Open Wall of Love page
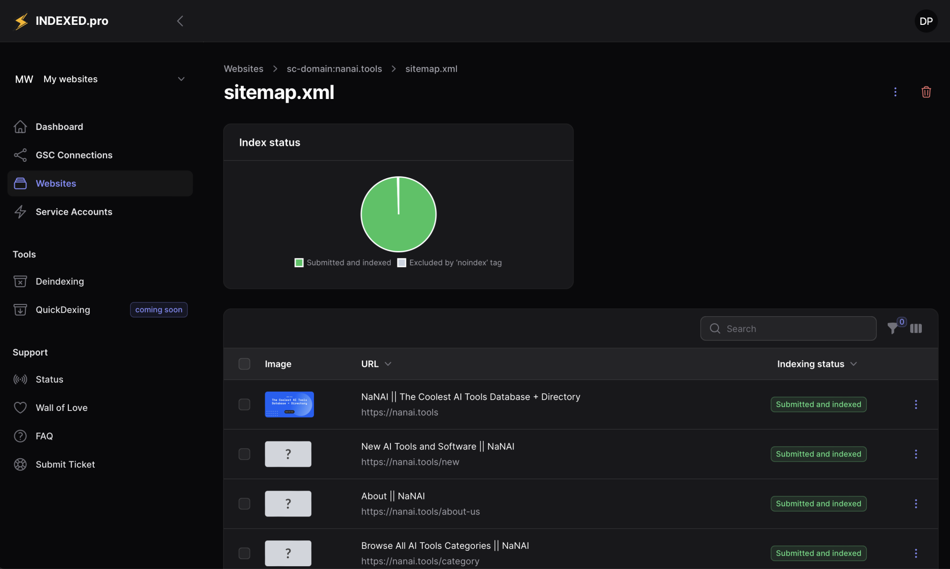This screenshot has width=950, height=569. [x=100, y=408]
